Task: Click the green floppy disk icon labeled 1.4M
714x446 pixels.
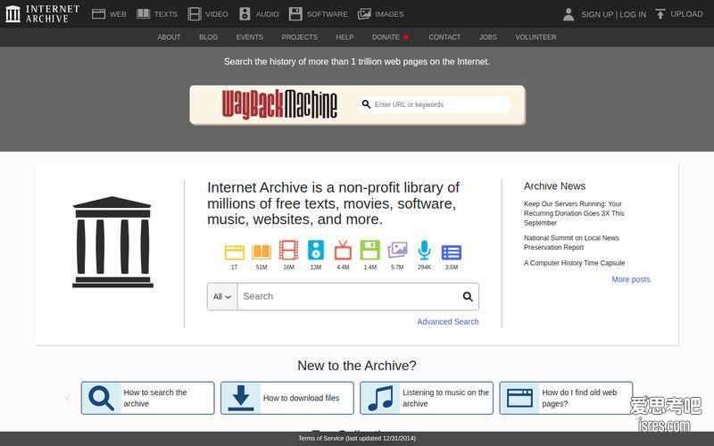Action: tap(369, 251)
